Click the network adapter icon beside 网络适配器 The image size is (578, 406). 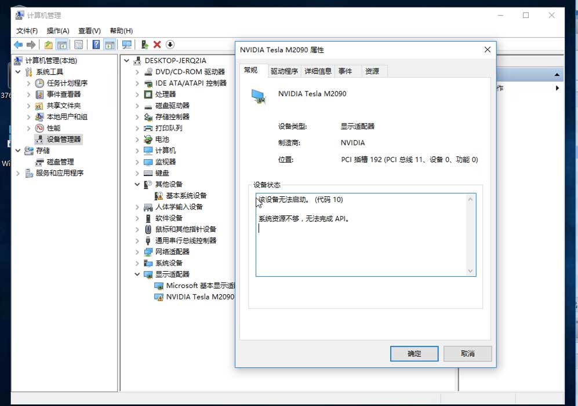[148, 252]
